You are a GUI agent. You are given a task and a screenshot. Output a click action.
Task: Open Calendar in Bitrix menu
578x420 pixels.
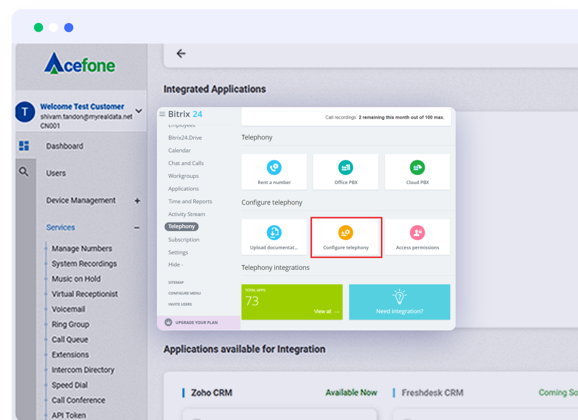click(x=179, y=151)
